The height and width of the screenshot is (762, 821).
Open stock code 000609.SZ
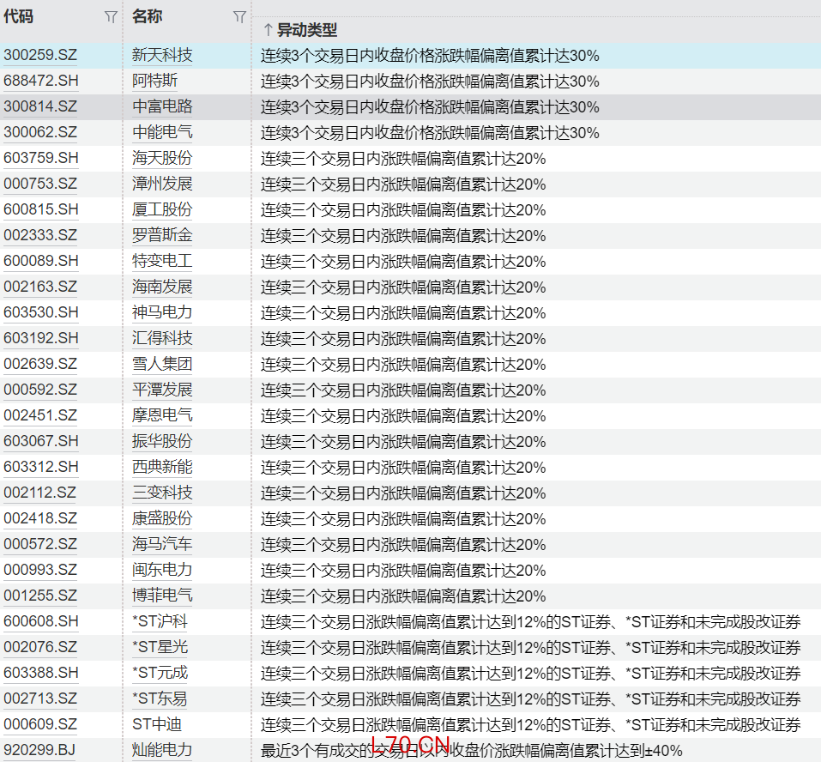coord(40,725)
